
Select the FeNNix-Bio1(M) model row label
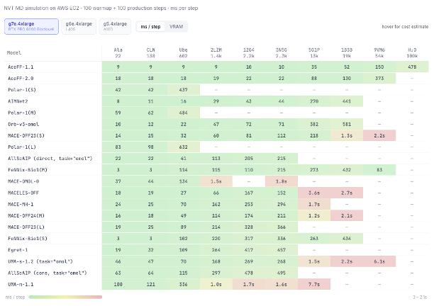28,170
